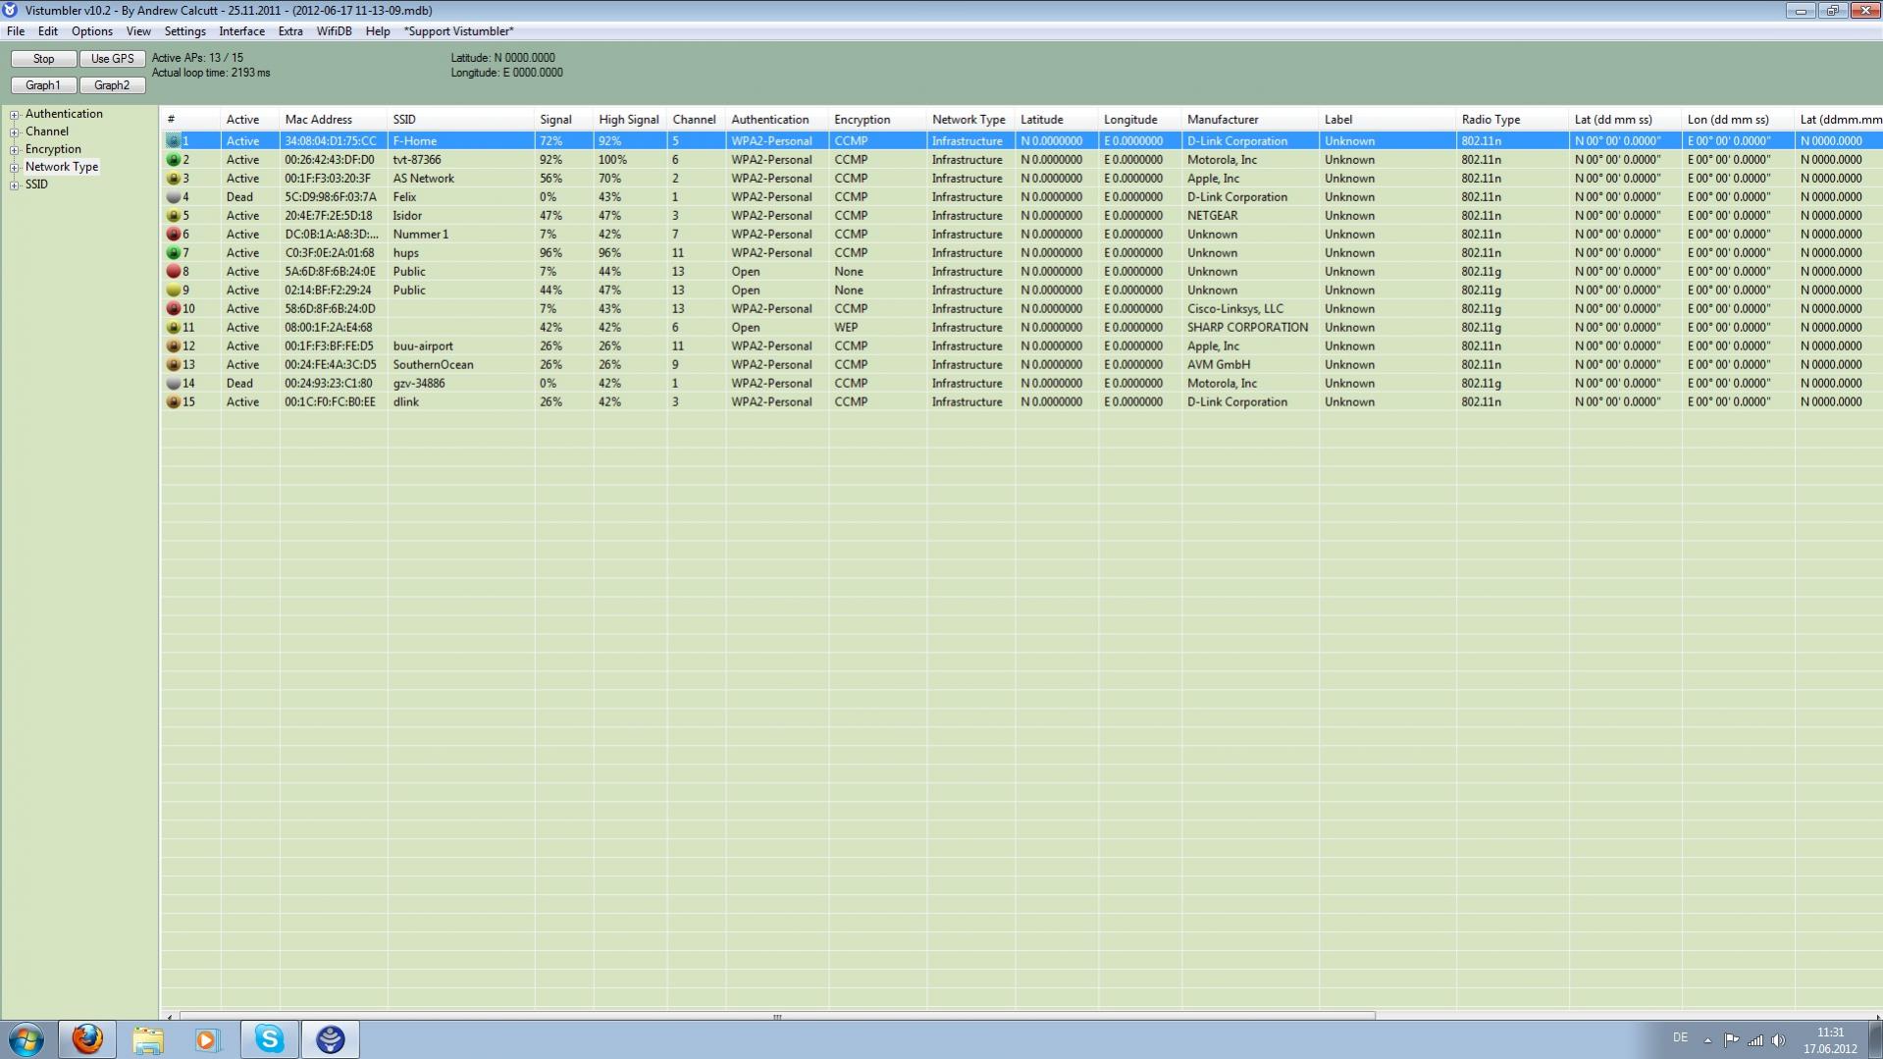The image size is (1883, 1059).
Task: Sort by Signal column header
Action: coord(564,120)
